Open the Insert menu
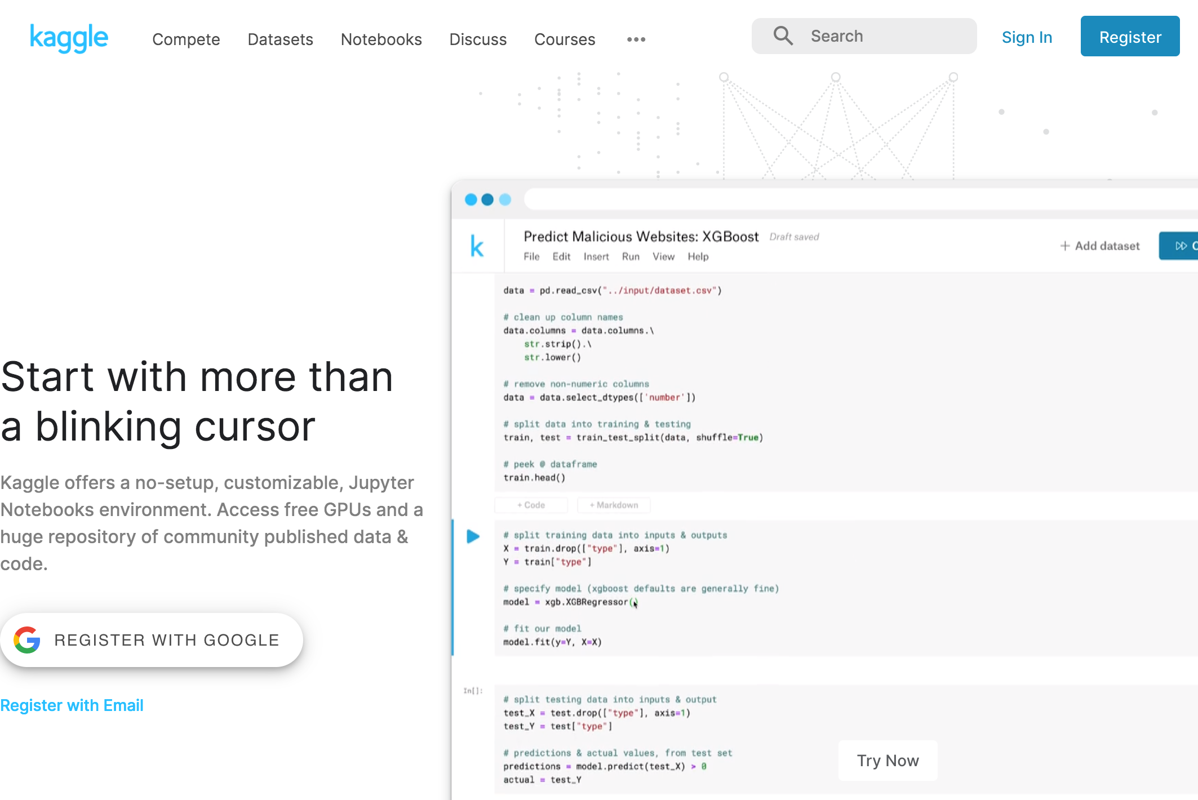This screenshot has width=1198, height=800. (596, 256)
